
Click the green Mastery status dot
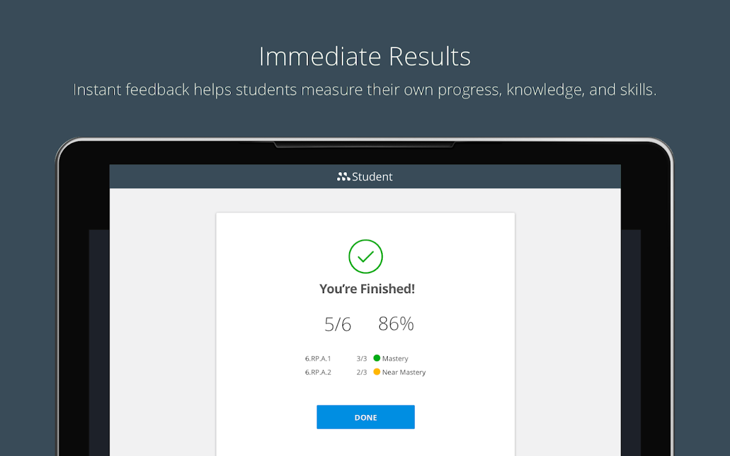click(x=376, y=358)
